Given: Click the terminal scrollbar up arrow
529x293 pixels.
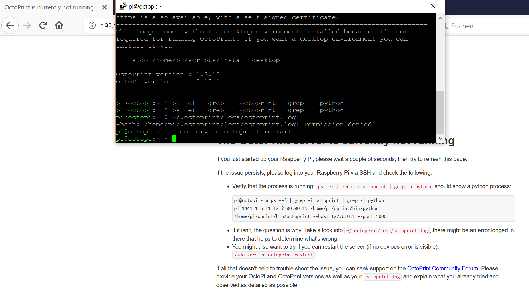Looking at the screenshot, I should [440, 18].
